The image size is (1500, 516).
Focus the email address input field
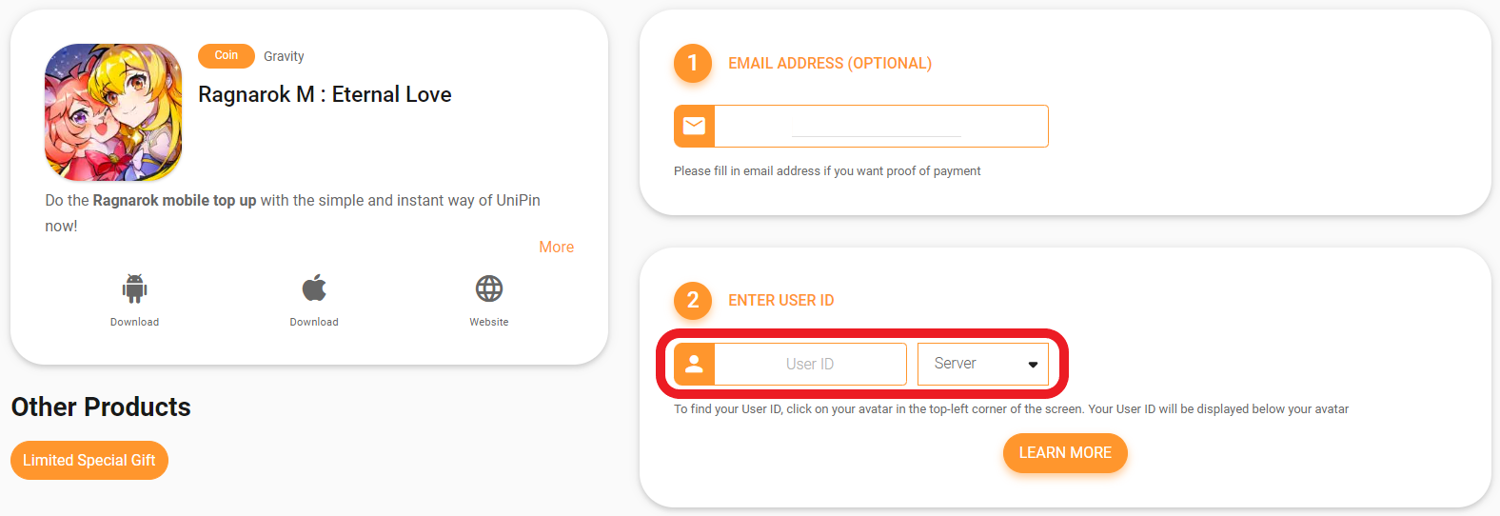coord(881,126)
